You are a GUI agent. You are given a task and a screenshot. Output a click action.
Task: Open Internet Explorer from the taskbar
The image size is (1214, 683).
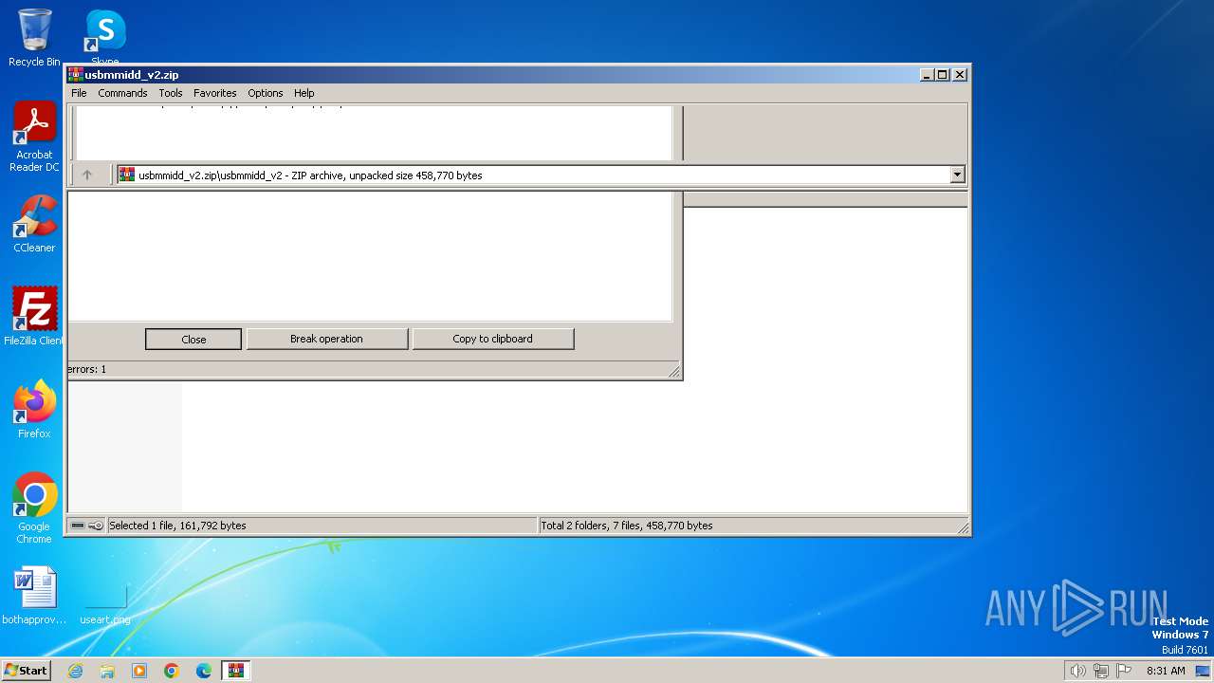coord(75,671)
